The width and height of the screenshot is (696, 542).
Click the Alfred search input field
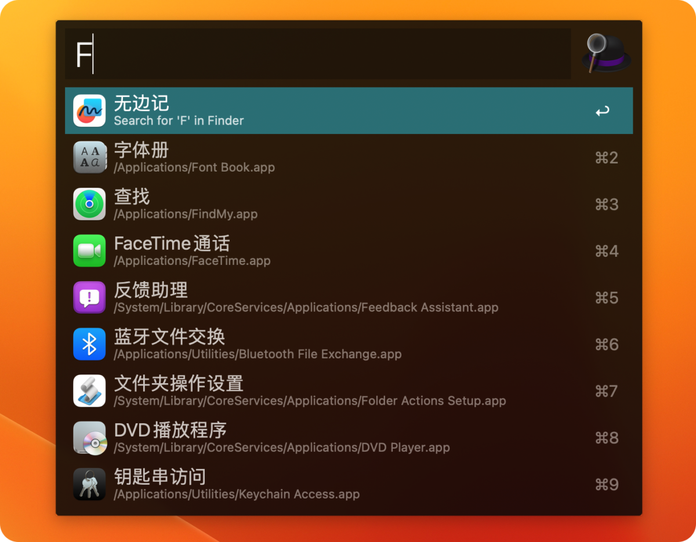(318, 54)
